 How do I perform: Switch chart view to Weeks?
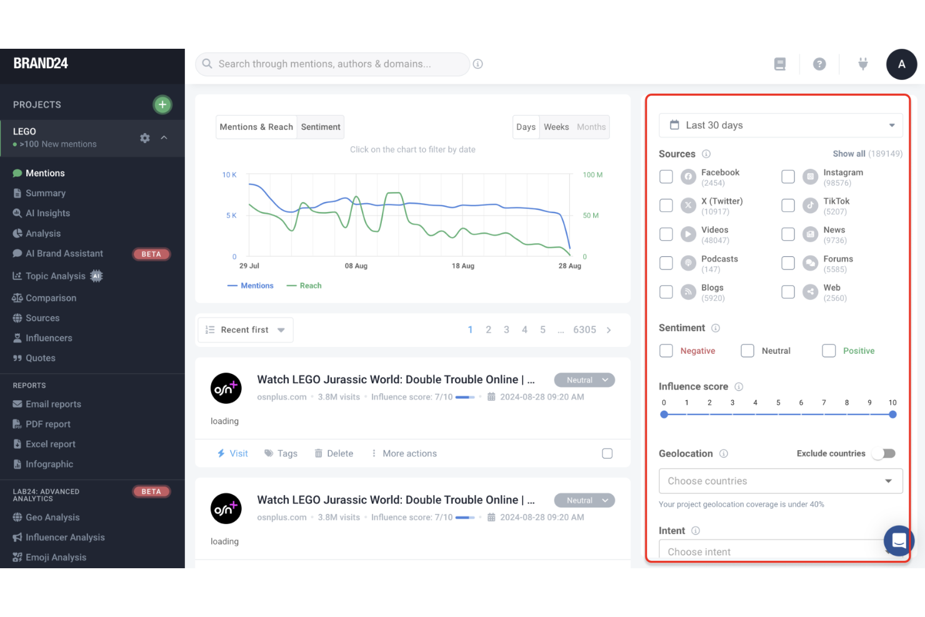(x=556, y=127)
